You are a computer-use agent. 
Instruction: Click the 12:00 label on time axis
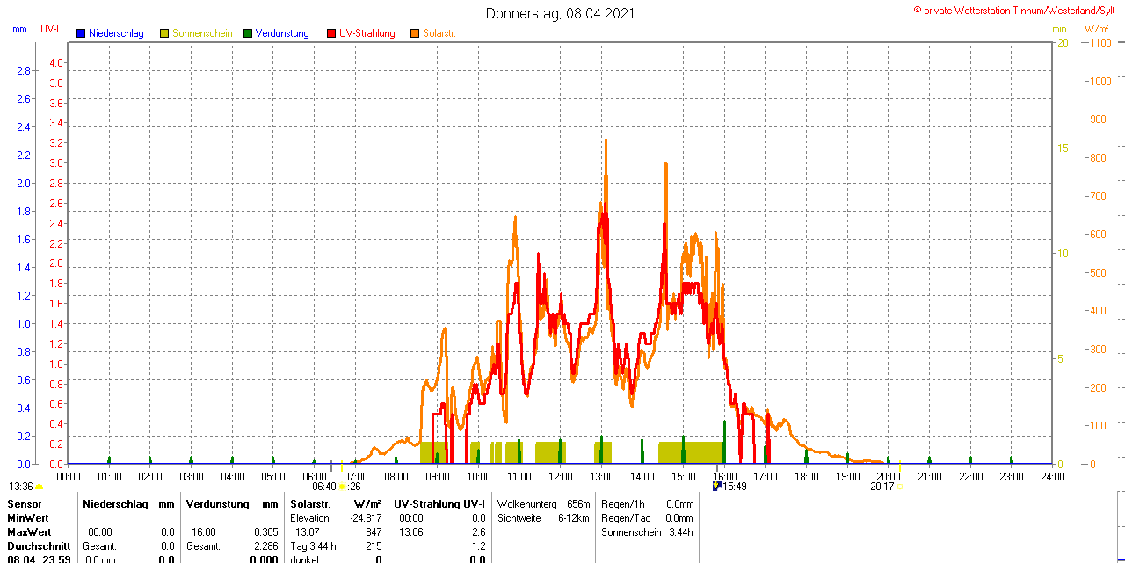point(561,477)
